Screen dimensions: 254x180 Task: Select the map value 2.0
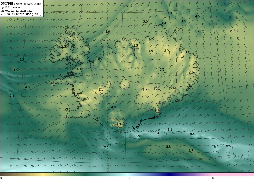(x=182, y=86)
